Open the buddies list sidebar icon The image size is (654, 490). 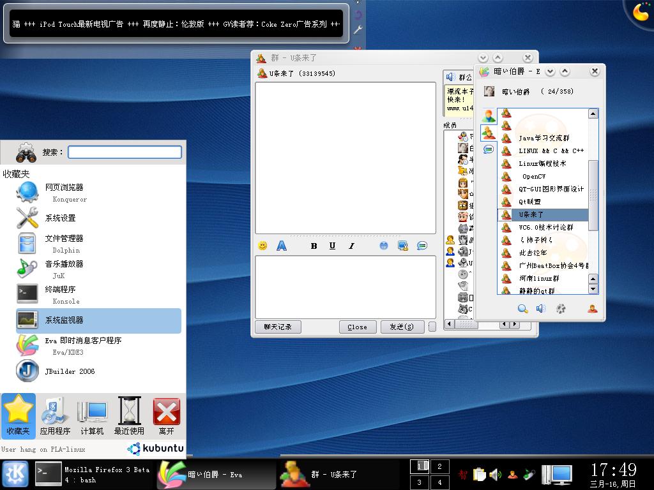[x=489, y=115]
